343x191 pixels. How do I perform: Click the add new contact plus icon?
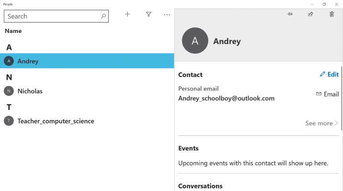click(127, 14)
